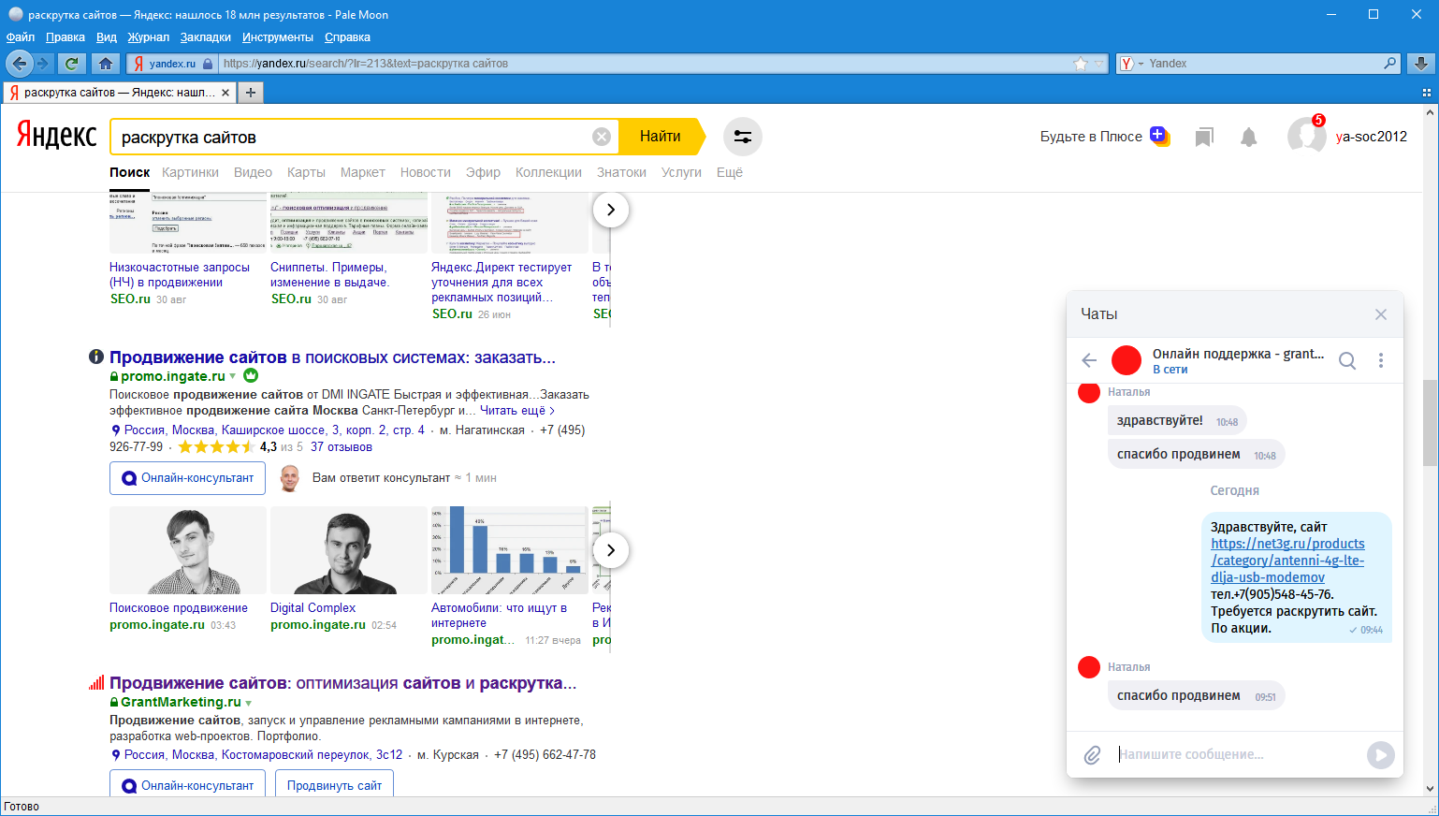Open the Справка menu
This screenshot has height=816, width=1439.
point(347,37)
